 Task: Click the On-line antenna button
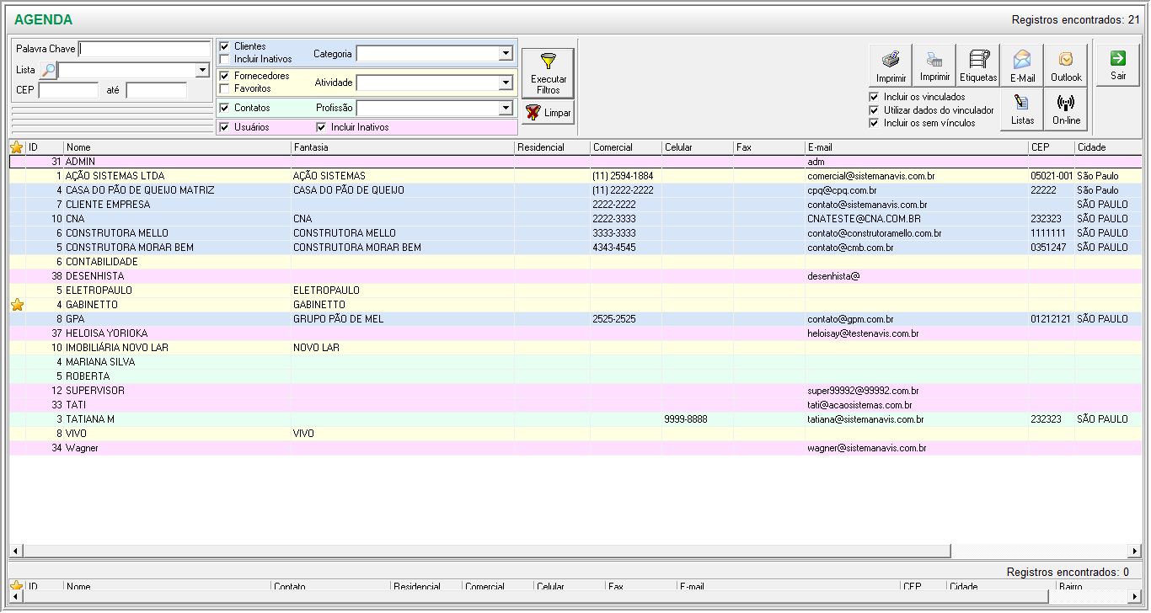tap(1066, 109)
